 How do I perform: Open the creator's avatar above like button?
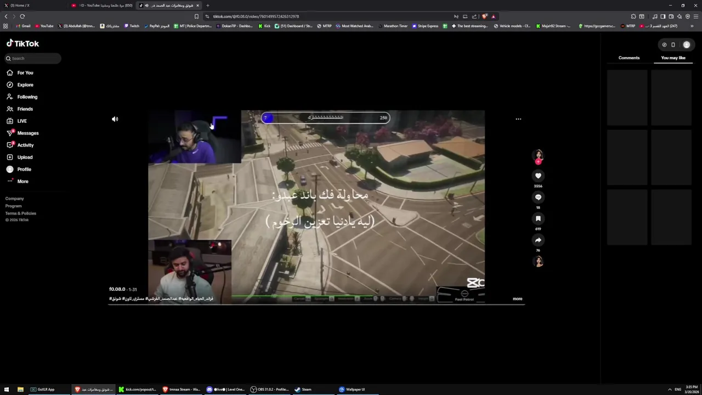point(539,155)
